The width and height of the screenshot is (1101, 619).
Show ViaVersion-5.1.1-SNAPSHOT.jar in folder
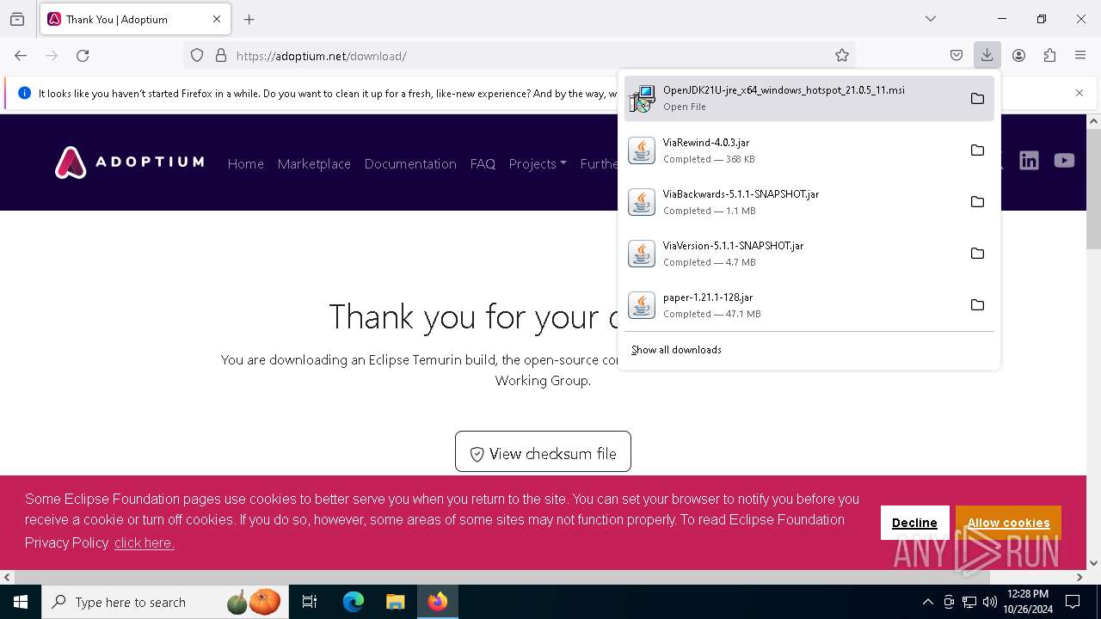point(977,254)
